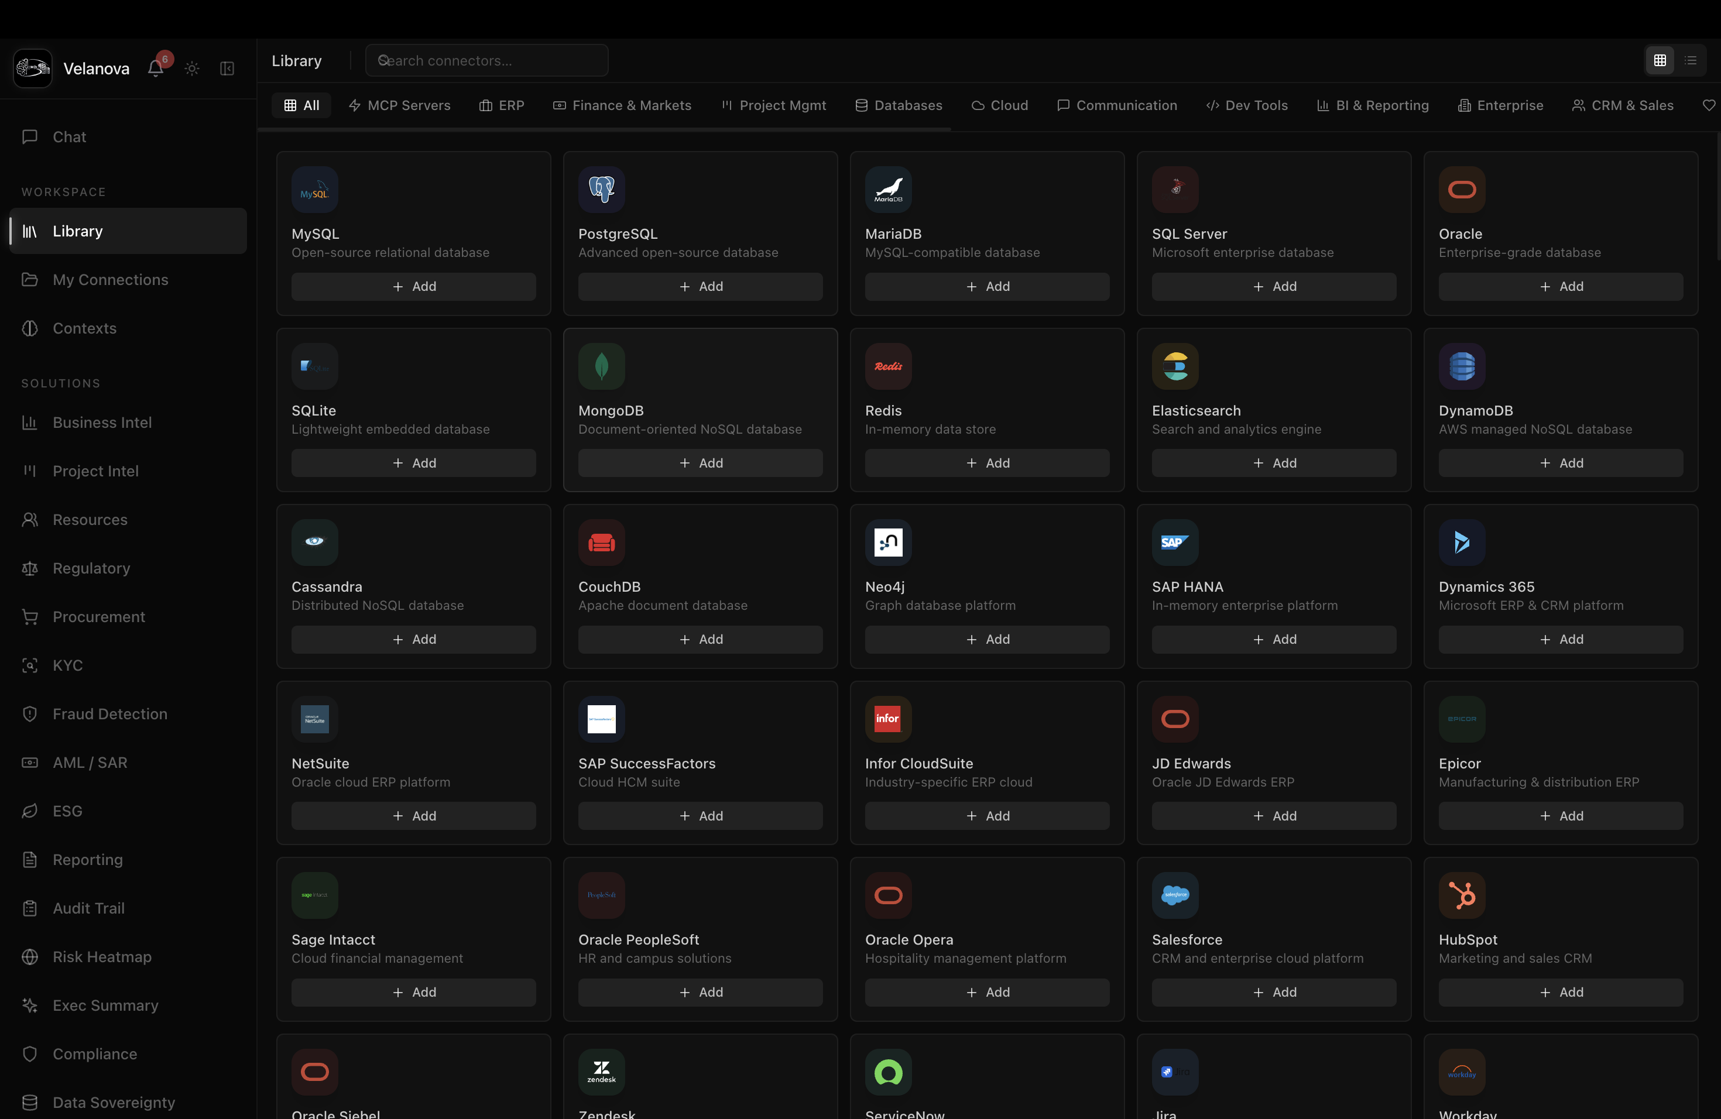The width and height of the screenshot is (1721, 1119).
Task: Select the Fraud Detection shield icon
Action: 29,713
